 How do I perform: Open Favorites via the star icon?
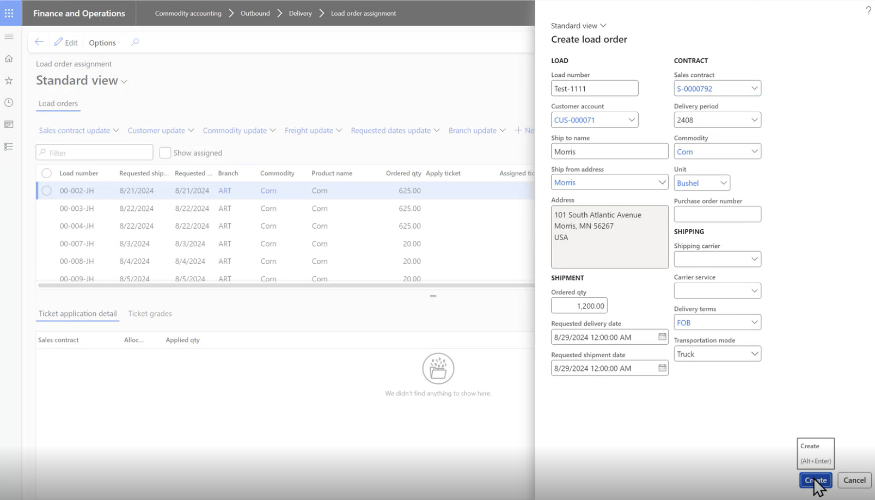pyautogui.click(x=9, y=80)
